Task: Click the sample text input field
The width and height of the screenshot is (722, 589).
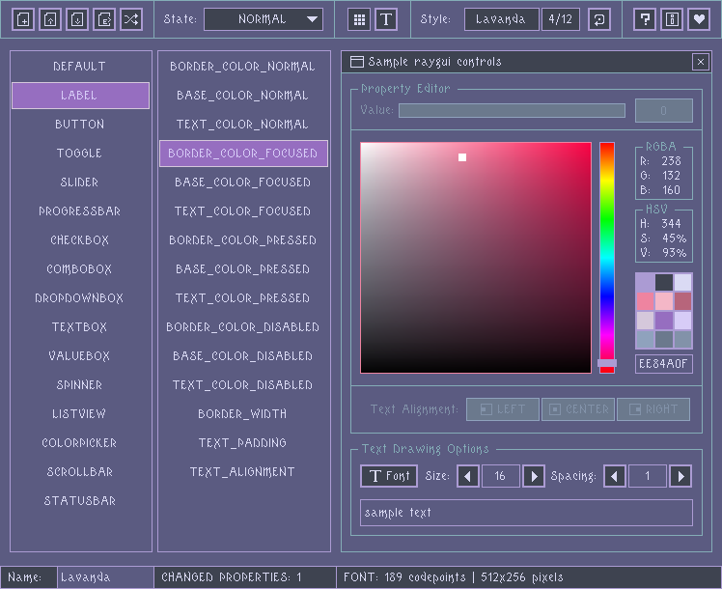Action: pos(526,513)
